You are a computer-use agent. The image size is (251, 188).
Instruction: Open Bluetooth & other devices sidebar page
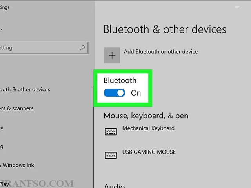(x=25, y=90)
